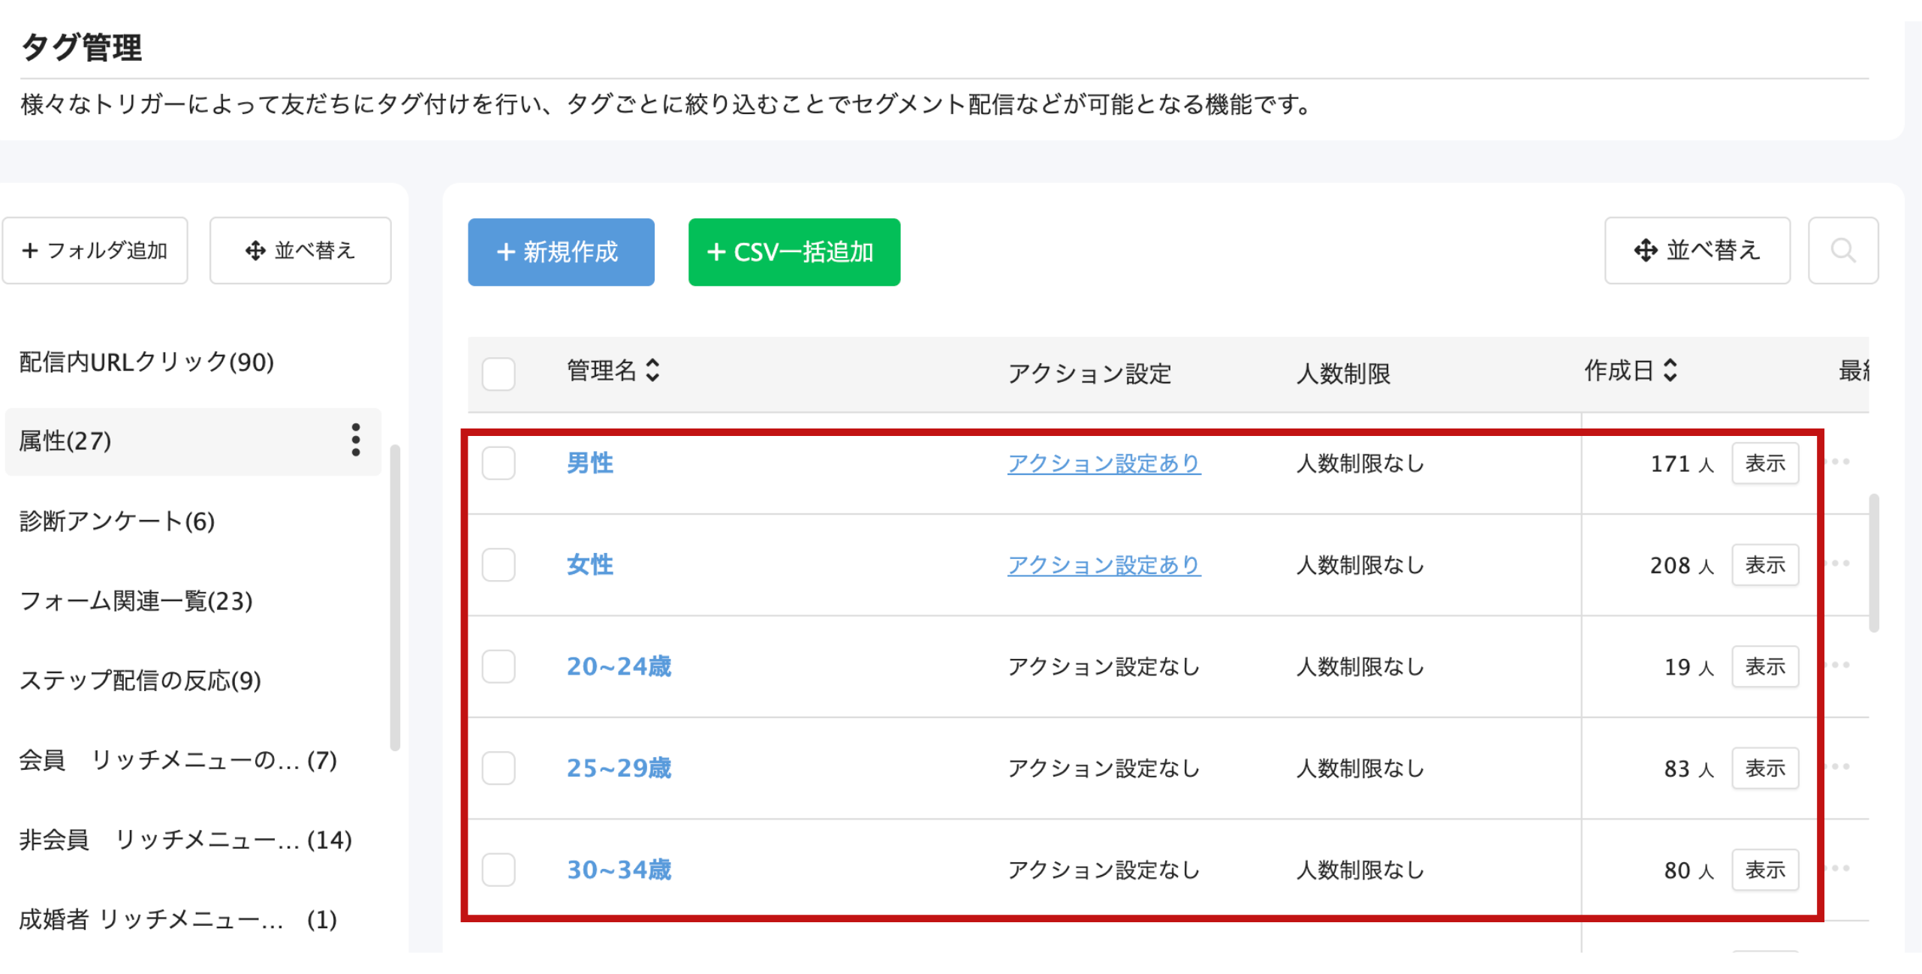Open the 配信内URLクリック(90) folder
The width and height of the screenshot is (1922, 974).
click(x=146, y=362)
